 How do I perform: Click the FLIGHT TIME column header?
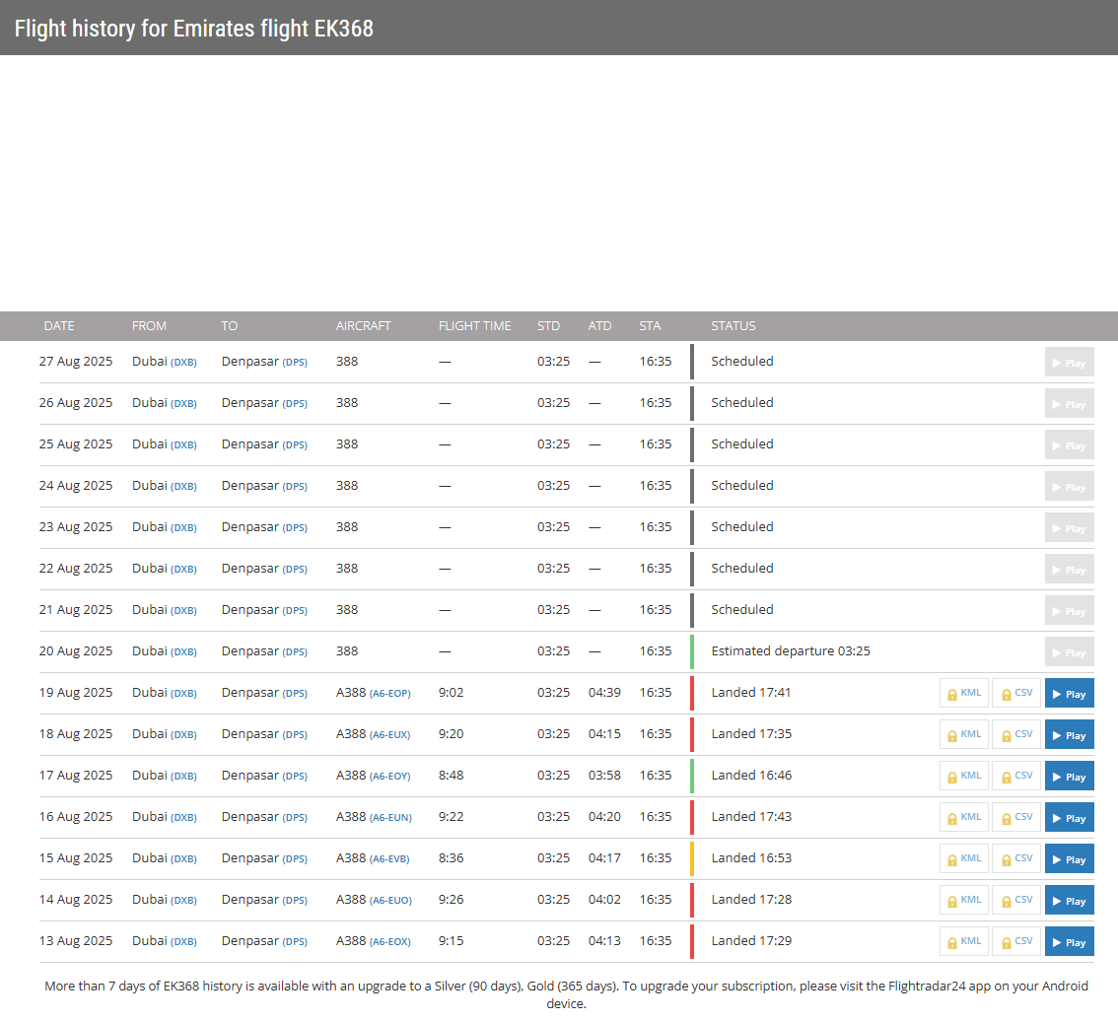coord(474,326)
